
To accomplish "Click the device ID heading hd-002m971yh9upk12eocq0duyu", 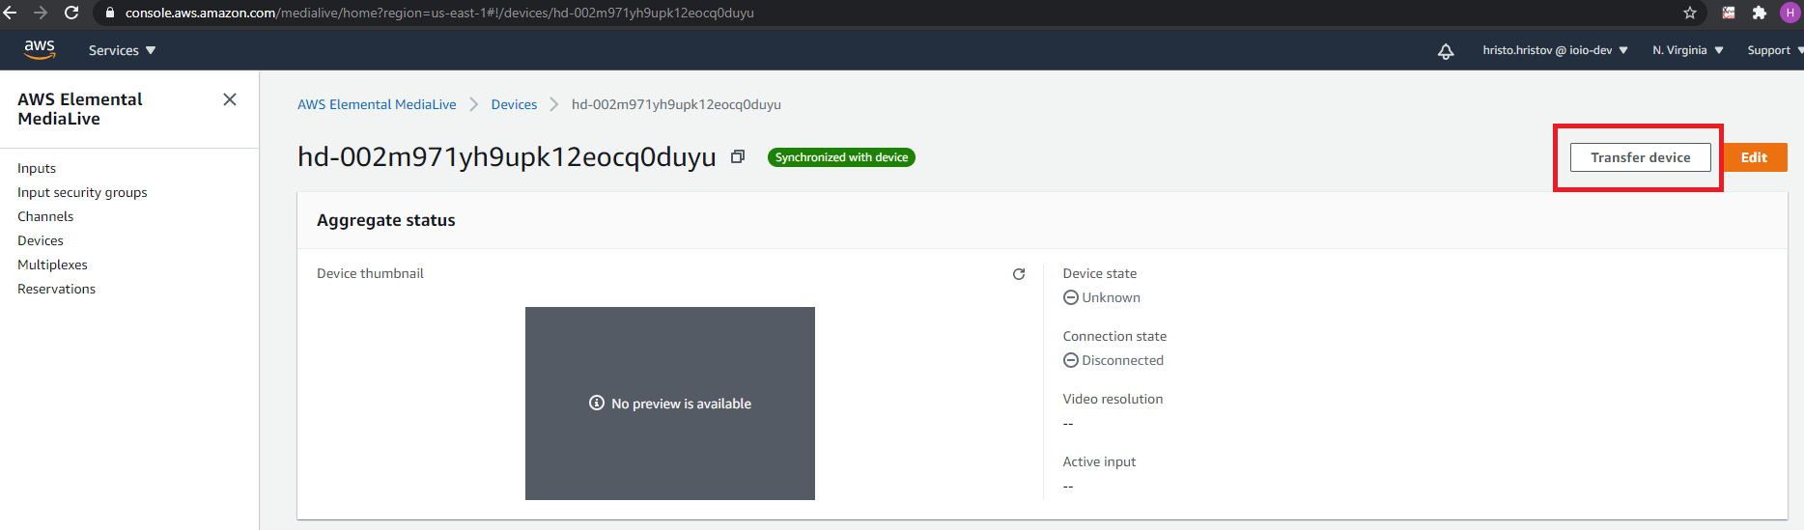I will (x=507, y=156).
